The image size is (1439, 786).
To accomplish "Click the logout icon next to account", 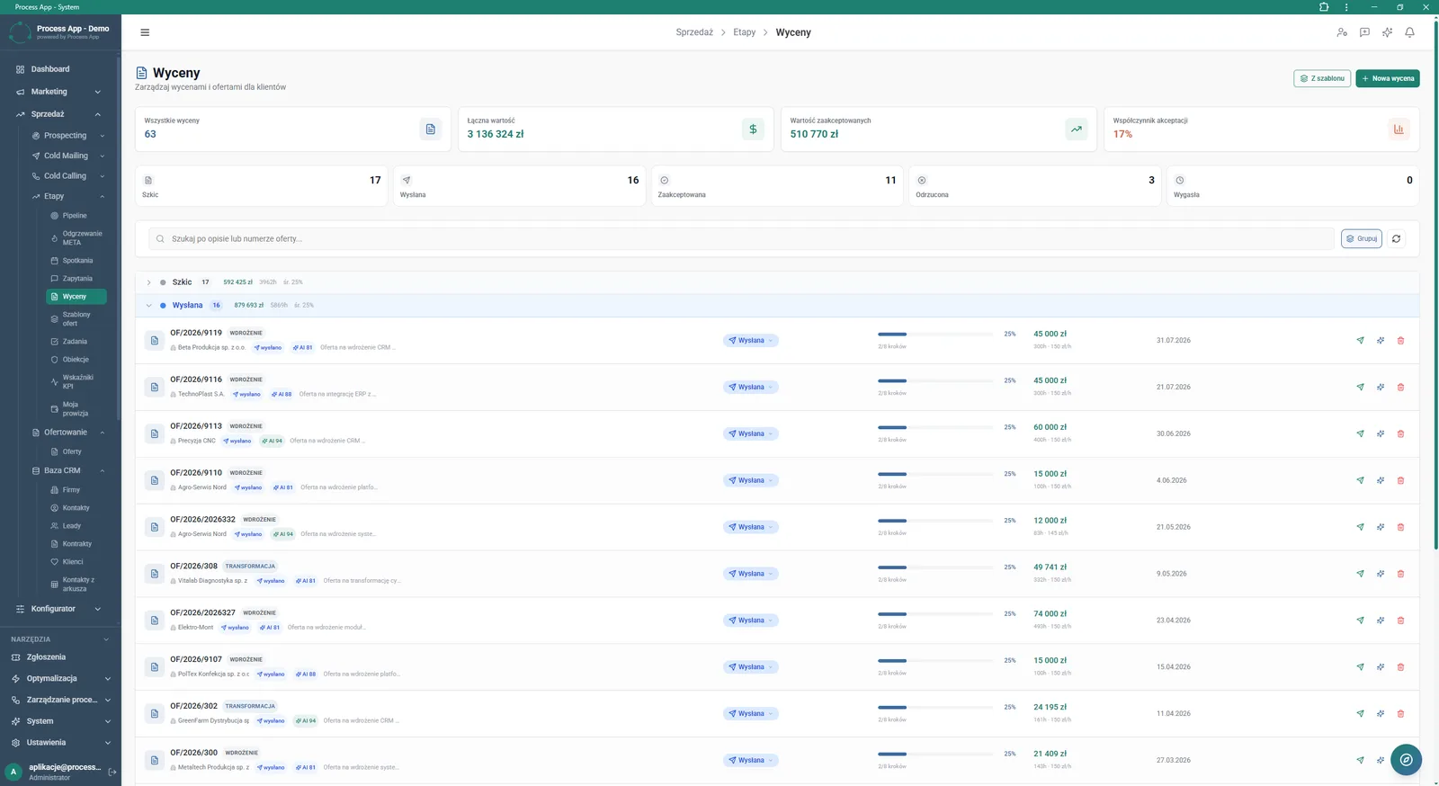I will pyautogui.click(x=112, y=772).
